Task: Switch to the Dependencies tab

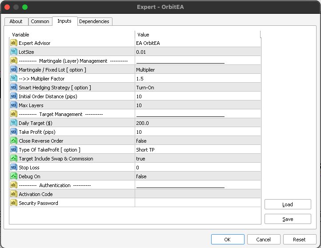Action: click(95, 21)
